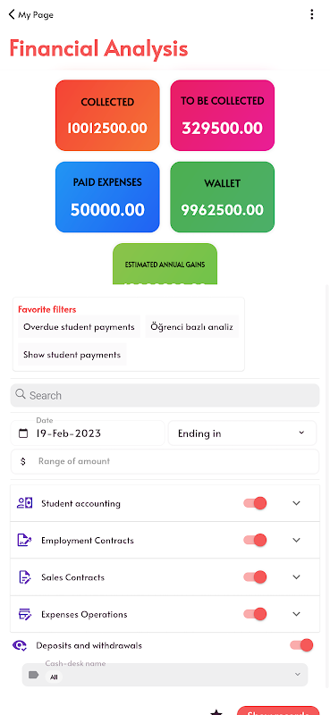Toggle Deposits and withdrawals switch
The width and height of the screenshot is (330, 715).
(301, 644)
